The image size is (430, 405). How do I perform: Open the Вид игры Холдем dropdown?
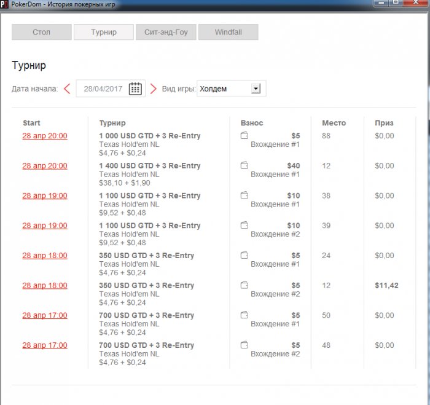(x=231, y=88)
